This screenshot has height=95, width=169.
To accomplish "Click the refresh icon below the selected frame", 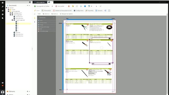I will click(x=93, y=64).
